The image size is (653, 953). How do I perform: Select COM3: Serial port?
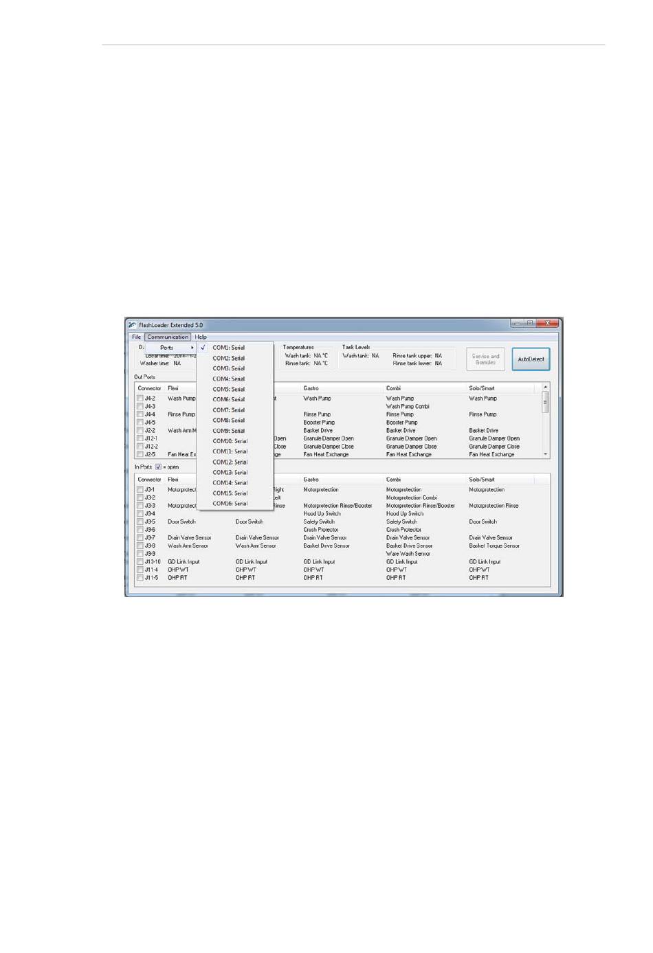[x=235, y=368]
